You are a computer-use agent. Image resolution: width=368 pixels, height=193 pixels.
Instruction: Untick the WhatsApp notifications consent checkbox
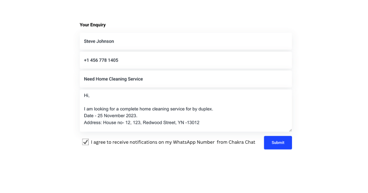85,142
